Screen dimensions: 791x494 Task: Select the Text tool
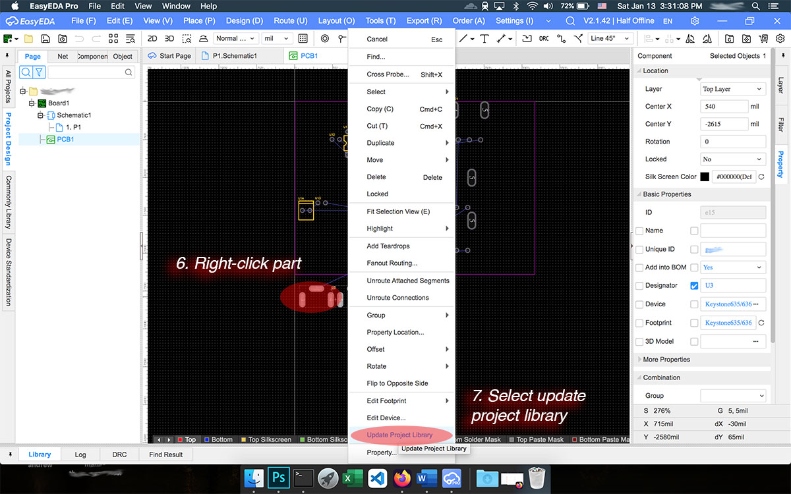pos(484,38)
